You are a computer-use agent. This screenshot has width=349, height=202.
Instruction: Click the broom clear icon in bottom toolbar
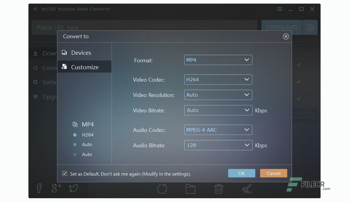[x=247, y=189]
